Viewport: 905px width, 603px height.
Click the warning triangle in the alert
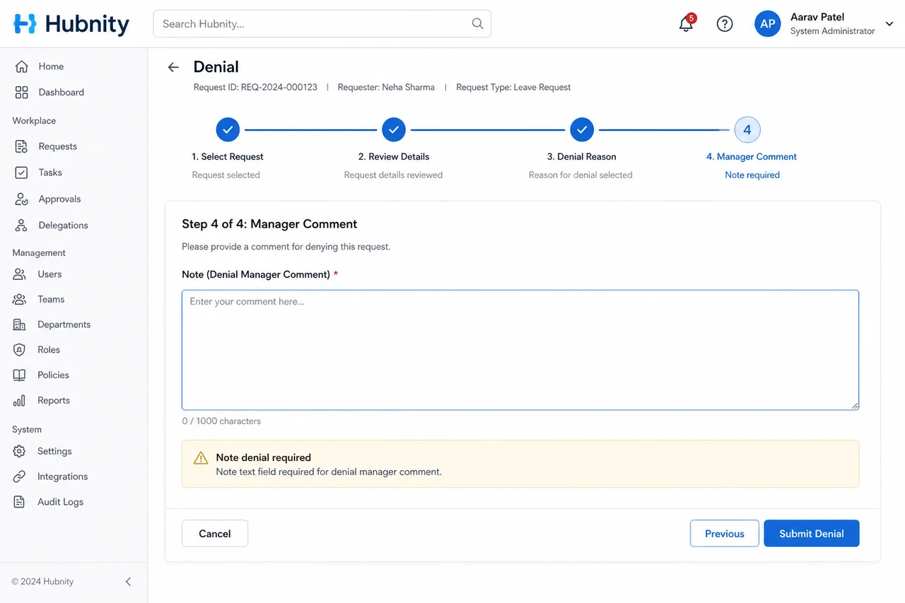201,457
